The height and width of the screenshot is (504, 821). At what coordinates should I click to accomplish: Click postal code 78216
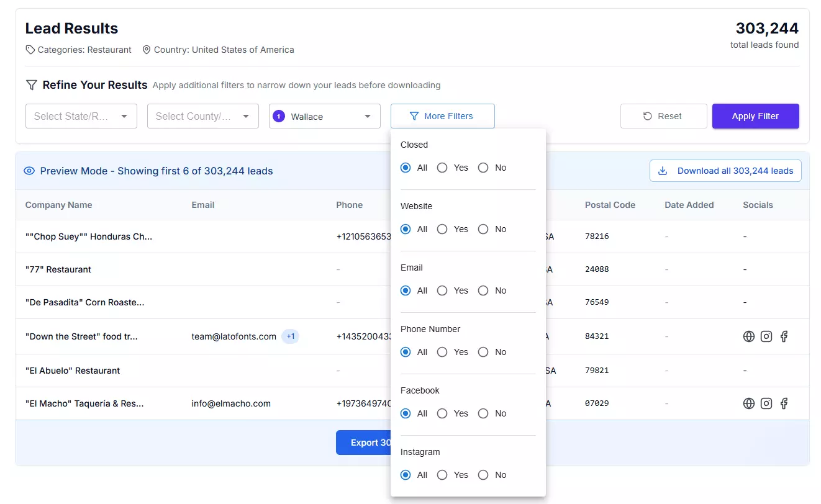tap(597, 236)
